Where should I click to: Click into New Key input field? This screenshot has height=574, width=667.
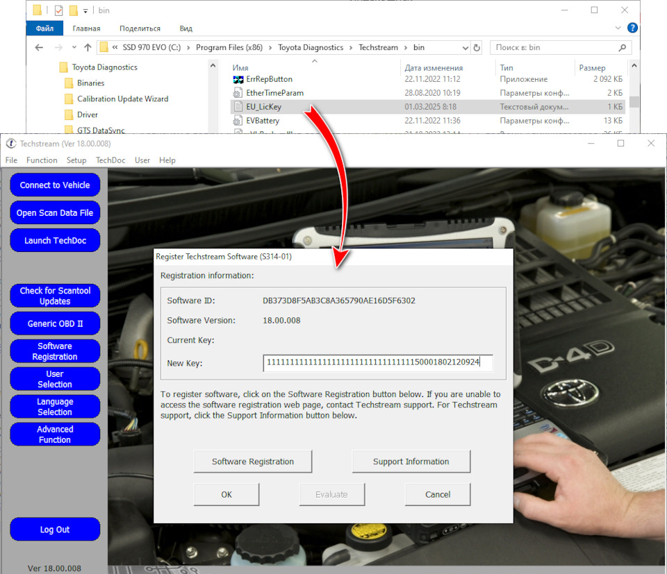tap(378, 363)
